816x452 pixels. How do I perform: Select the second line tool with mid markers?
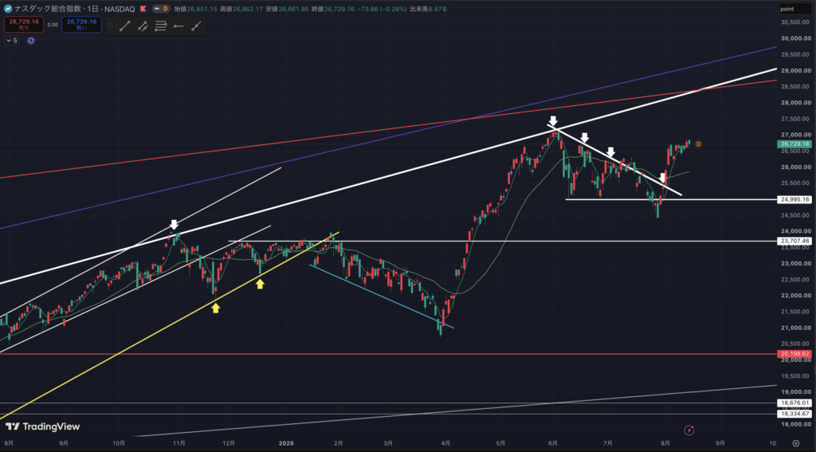[x=143, y=26]
